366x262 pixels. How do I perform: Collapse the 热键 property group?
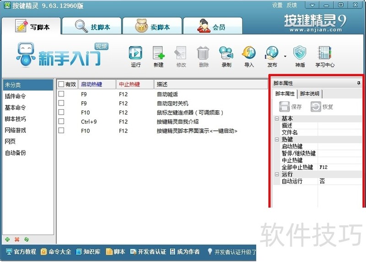[277, 139]
